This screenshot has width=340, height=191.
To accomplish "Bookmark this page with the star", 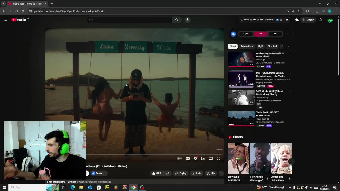I will click(x=299, y=11).
